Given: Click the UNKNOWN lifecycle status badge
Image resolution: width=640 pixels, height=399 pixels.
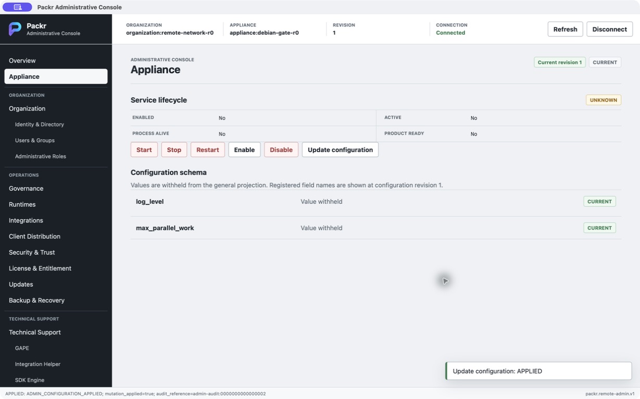Looking at the screenshot, I should [604, 100].
